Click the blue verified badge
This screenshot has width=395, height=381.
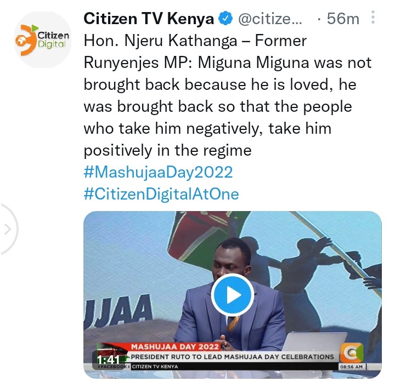[x=225, y=19]
